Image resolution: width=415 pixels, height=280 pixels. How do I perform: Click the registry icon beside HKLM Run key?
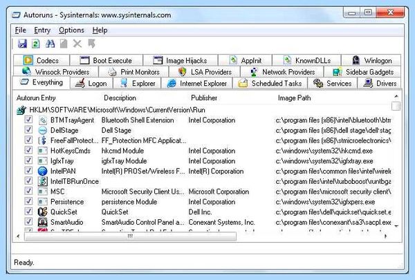coord(21,110)
